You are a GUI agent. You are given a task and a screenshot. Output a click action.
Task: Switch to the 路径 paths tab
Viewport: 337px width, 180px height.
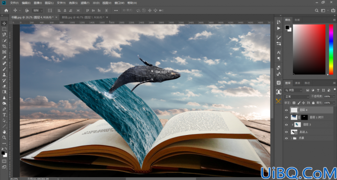click(x=307, y=83)
